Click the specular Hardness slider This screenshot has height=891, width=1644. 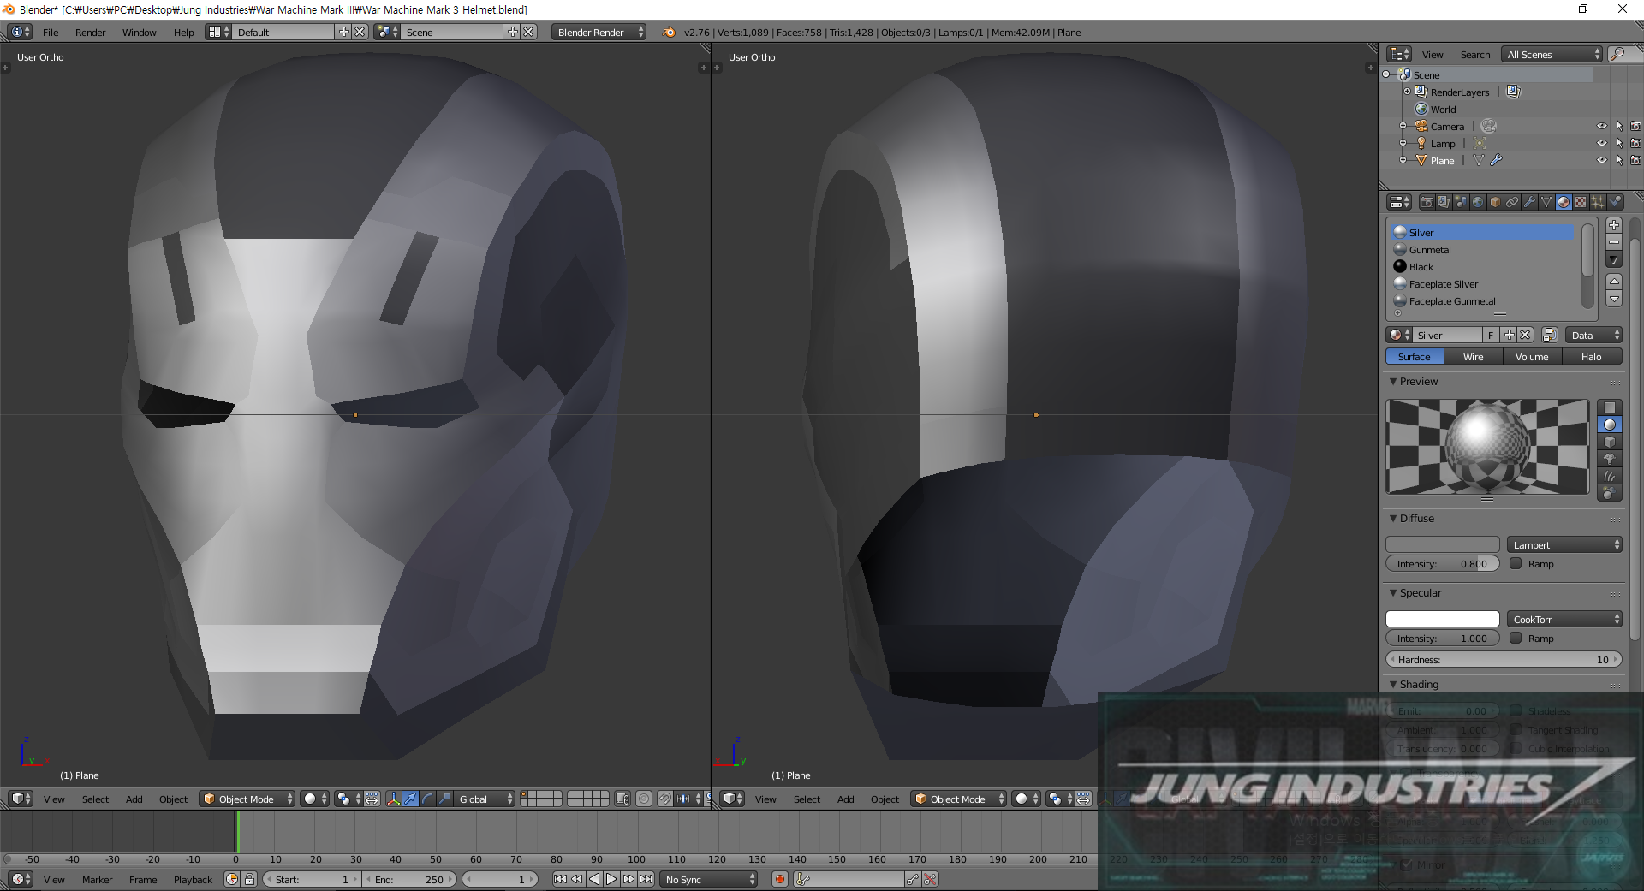[x=1504, y=659]
